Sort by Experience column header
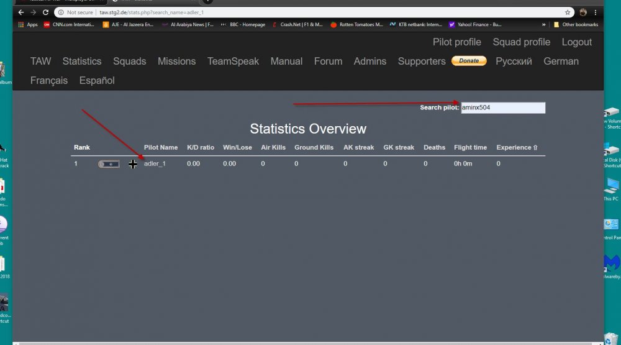Screen dimensions: 621x345 (x=517, y=147)
